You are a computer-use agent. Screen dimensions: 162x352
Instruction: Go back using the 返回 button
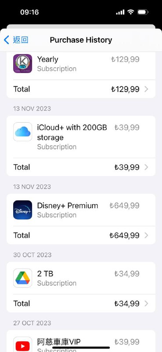(x=16, y=40)
